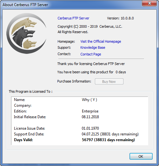The width and height of the screenshot is (159, 166).
Task: Select the Version: 10.0.8.0 text
Action: click(x=120, y=18)
